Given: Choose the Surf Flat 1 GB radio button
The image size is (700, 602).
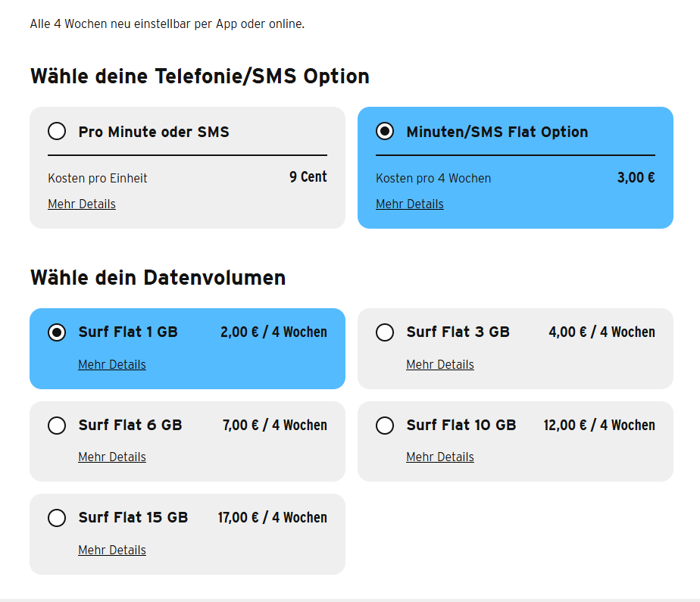Looking at the screenshot, I should (57, 332).
